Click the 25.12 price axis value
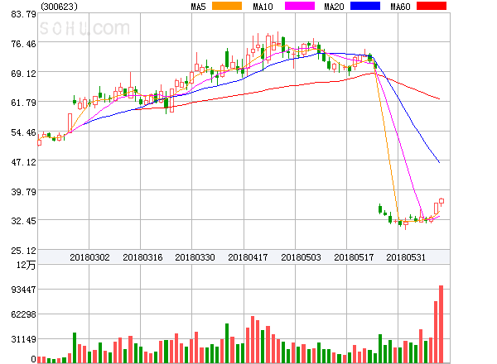Image resolution: width=497 pixels, height=364 pixels. 23,251
